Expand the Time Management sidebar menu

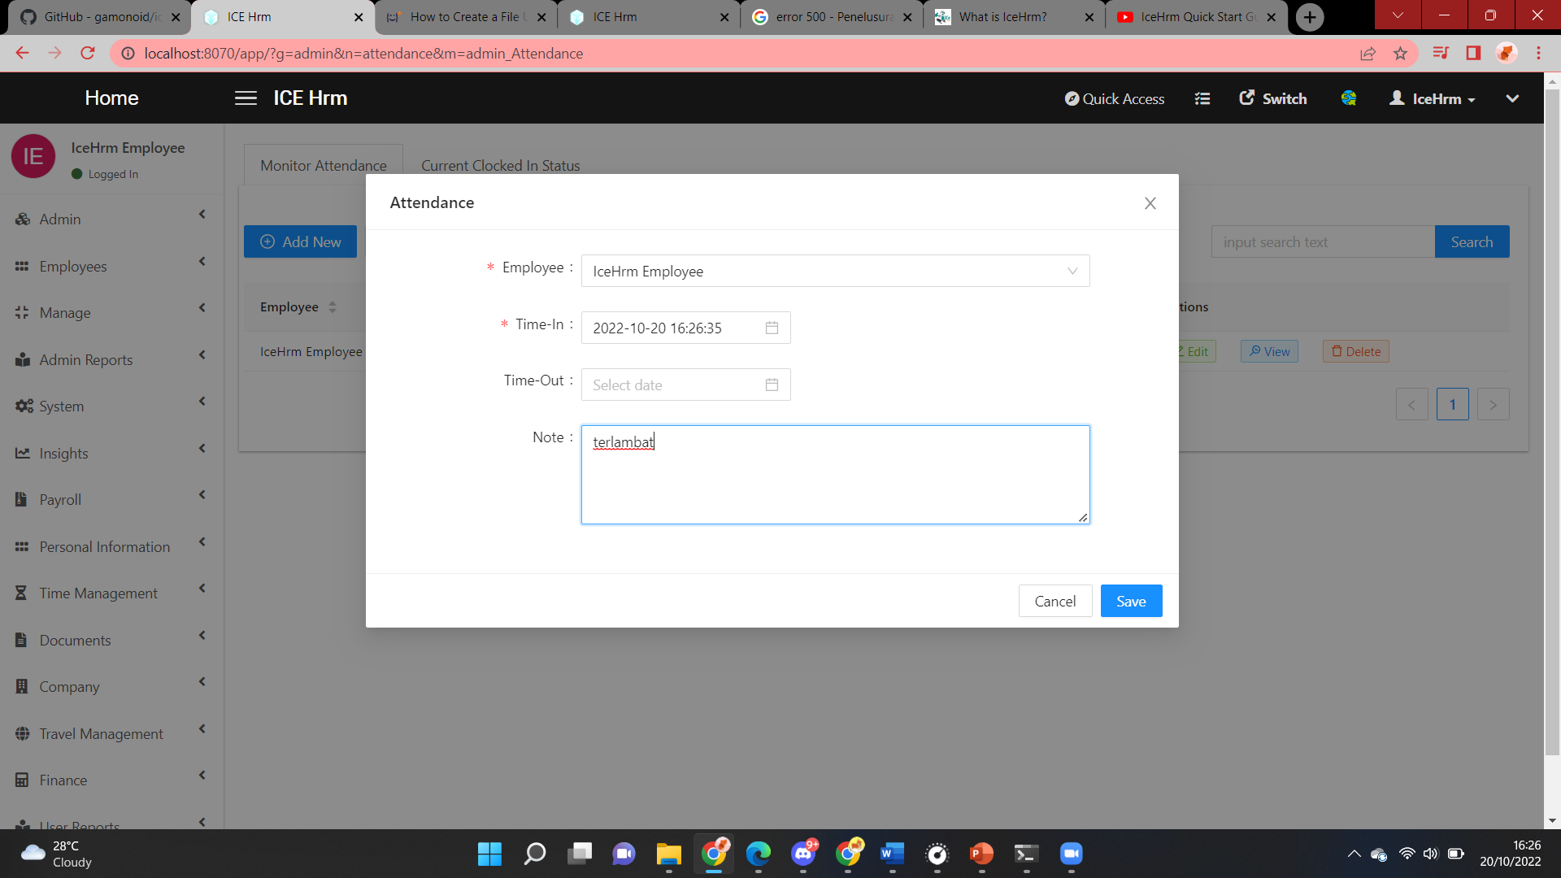(x=110, y=593)
